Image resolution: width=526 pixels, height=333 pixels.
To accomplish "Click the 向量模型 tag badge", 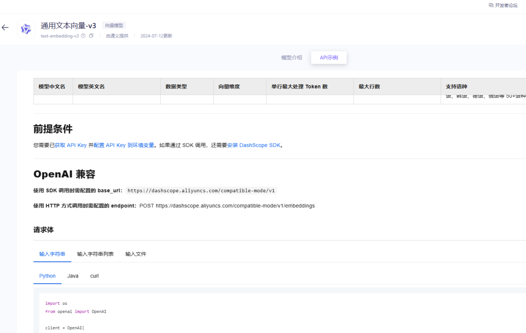I will (114, 25).
